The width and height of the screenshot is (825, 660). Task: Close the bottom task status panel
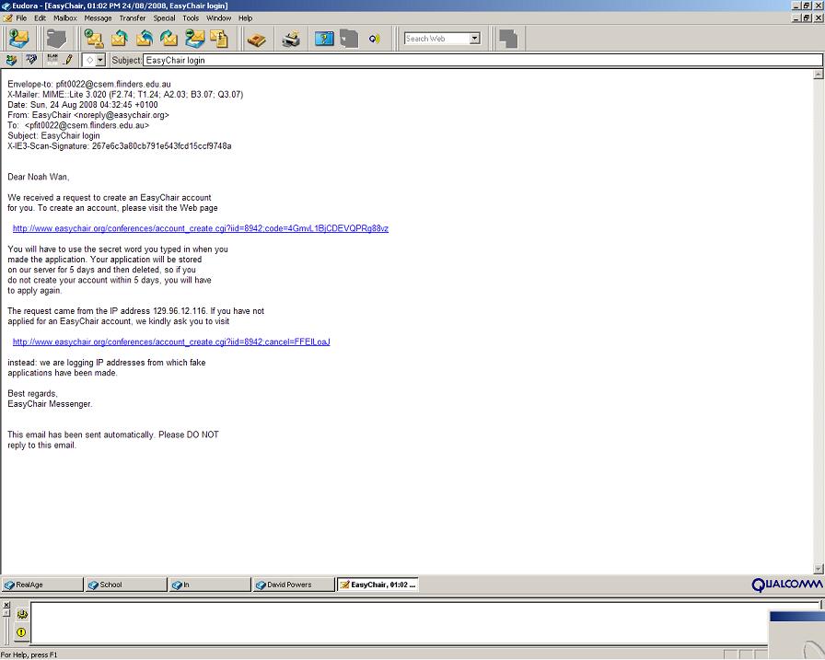[x=6, y=605]
